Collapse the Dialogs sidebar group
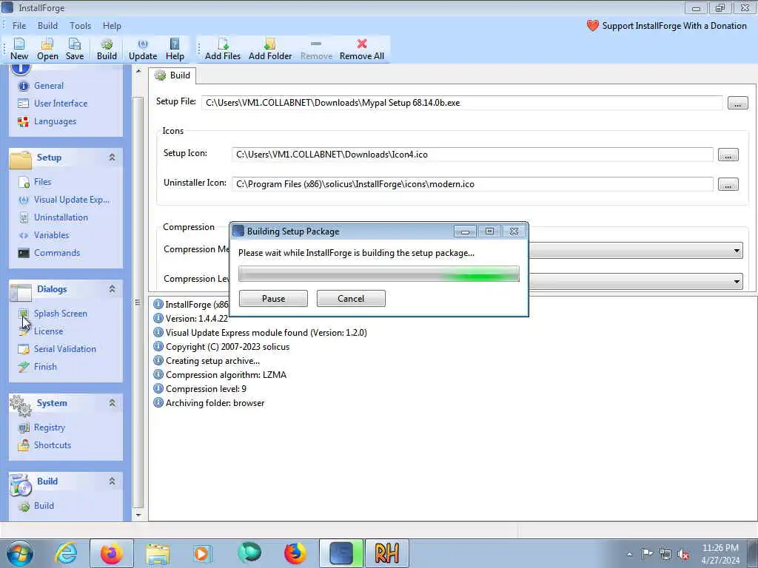 point(113,289)
